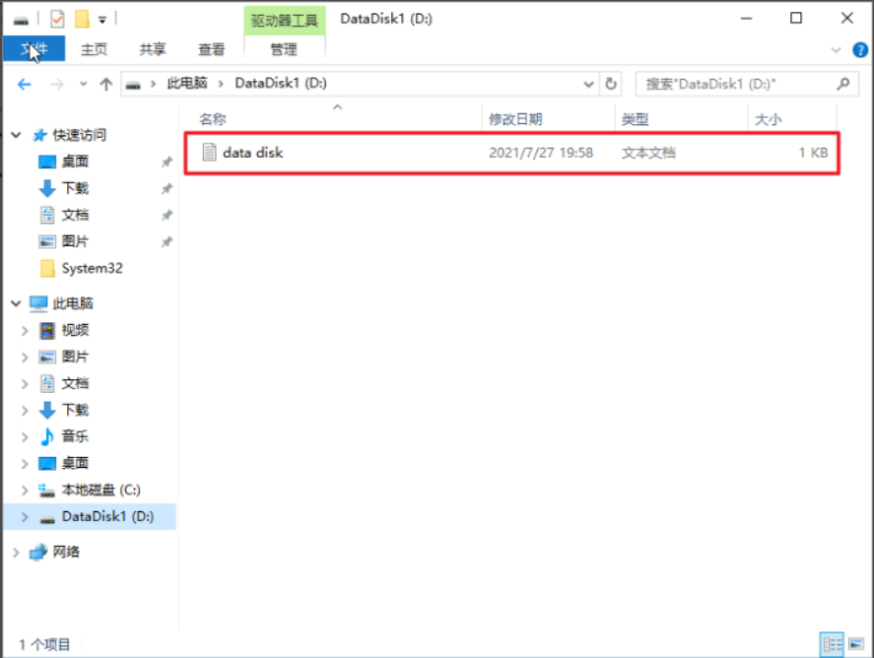Sort by the 名称 column header
The height and width of the screenshot is (658, 874).
213,119
